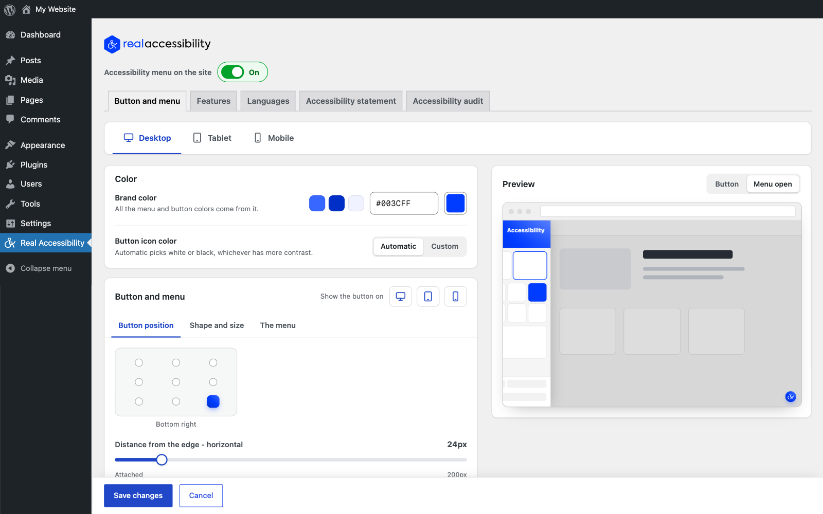
Task: Switch preview to Menu open
Action: (x=773, y=184)
